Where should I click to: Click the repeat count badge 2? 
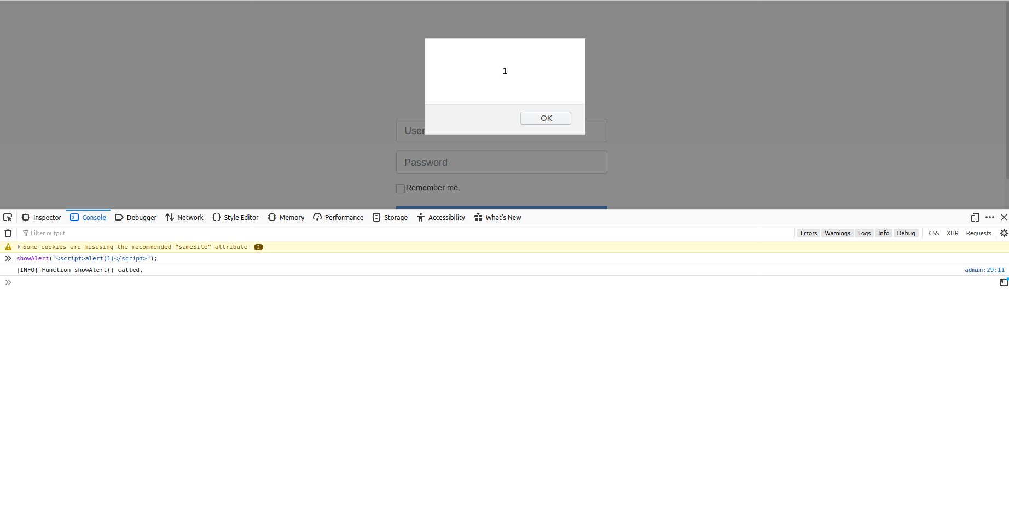258,247
